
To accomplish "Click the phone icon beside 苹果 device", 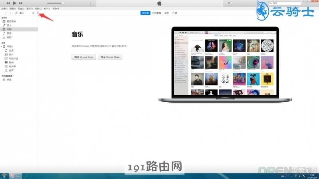I will [4, 46].
